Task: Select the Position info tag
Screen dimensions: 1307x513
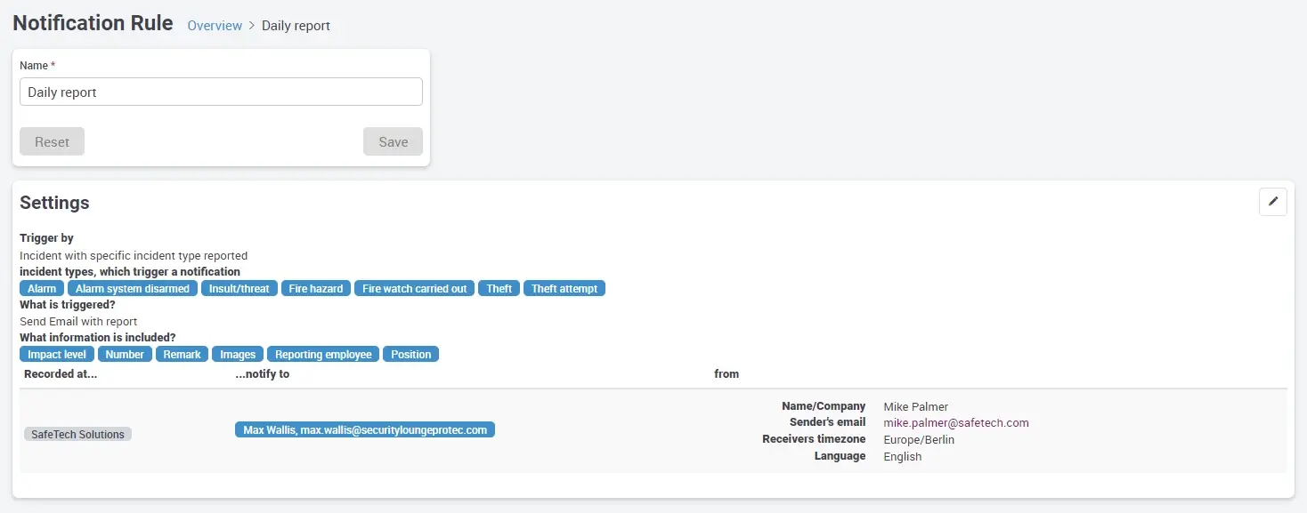Action: pos(411,355)
